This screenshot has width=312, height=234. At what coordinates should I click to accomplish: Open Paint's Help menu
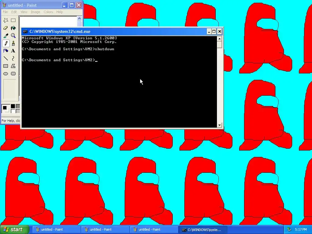pos(59,12)
